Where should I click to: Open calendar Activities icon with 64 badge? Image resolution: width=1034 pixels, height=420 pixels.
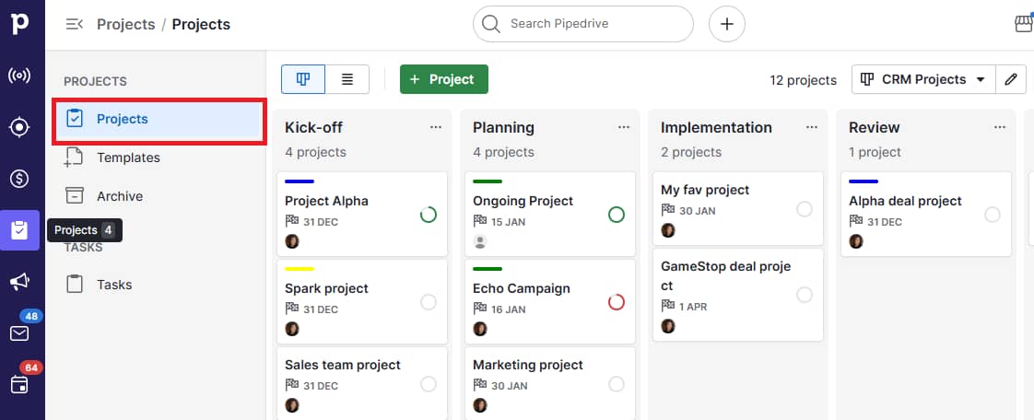(19, 384)
